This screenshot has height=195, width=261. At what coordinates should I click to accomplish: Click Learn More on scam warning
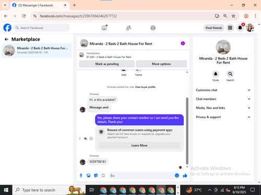(139, 146)
